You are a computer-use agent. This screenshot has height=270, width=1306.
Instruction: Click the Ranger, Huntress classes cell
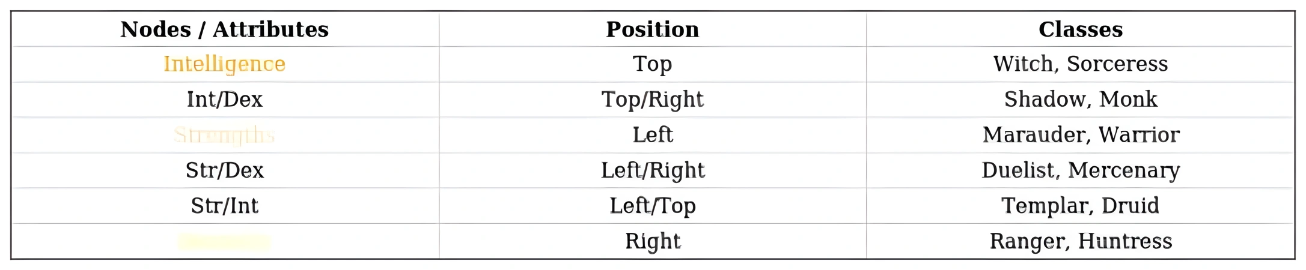(1081, 241)
